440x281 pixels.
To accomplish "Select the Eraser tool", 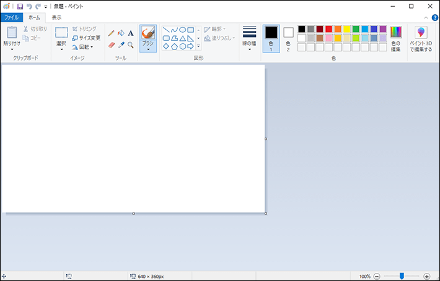I will [111, 45].
